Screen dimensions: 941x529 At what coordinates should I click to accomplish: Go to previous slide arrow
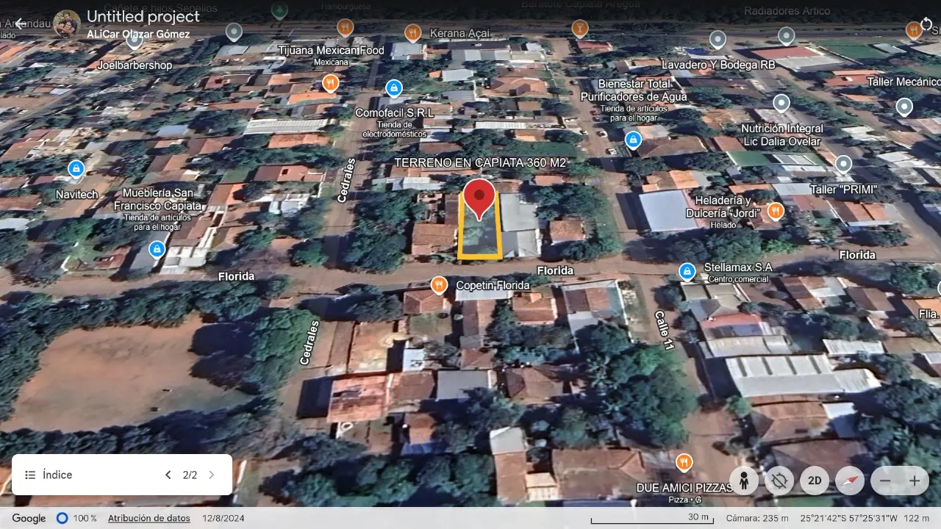click(168, 475)
